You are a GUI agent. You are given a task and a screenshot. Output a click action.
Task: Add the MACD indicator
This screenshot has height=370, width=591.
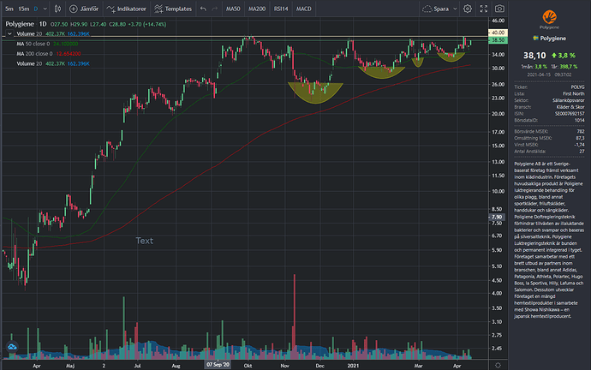click(x=304, y=9)
